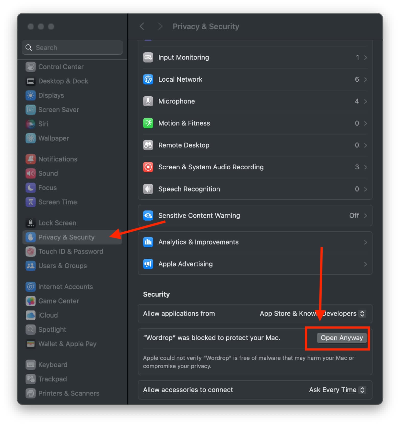Click the Spotlight magnifier icon
Image resolution: width=400 pixels, height=426 pixels.
coord(30,330)
